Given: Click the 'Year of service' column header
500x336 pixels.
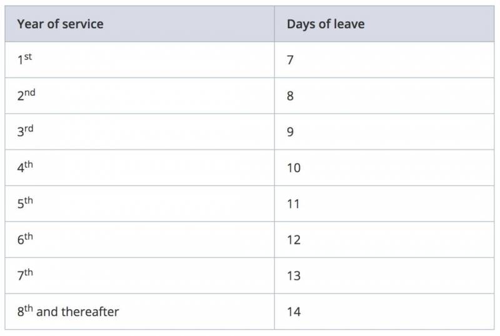Looking at the screenshot, I should [x=60, y=24].
